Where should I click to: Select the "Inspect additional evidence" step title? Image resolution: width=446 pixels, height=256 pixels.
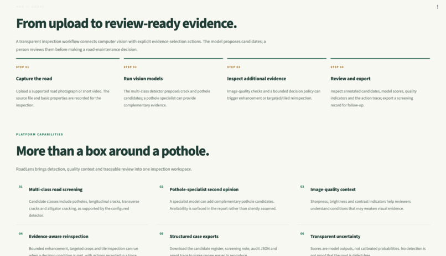pyautogui.click(x=257, y=79)
